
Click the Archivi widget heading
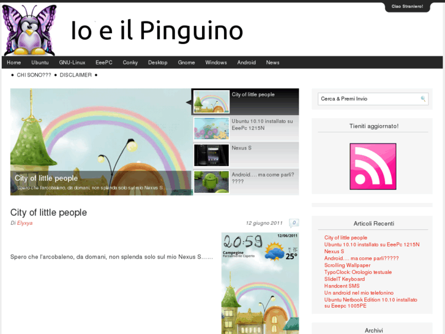[x=374, y=330]
